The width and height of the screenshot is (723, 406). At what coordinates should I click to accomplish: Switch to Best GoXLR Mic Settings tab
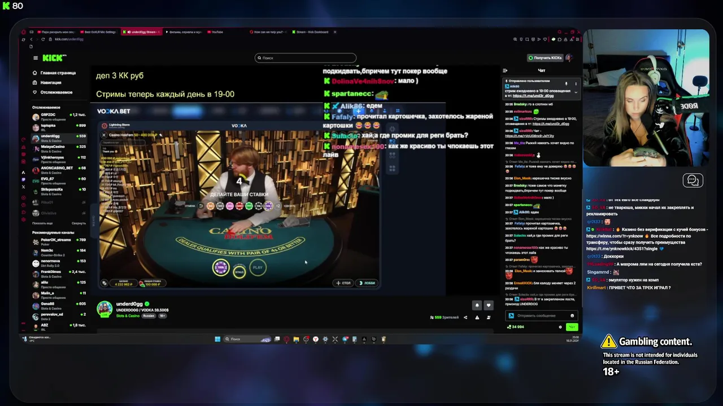[99, 32]
